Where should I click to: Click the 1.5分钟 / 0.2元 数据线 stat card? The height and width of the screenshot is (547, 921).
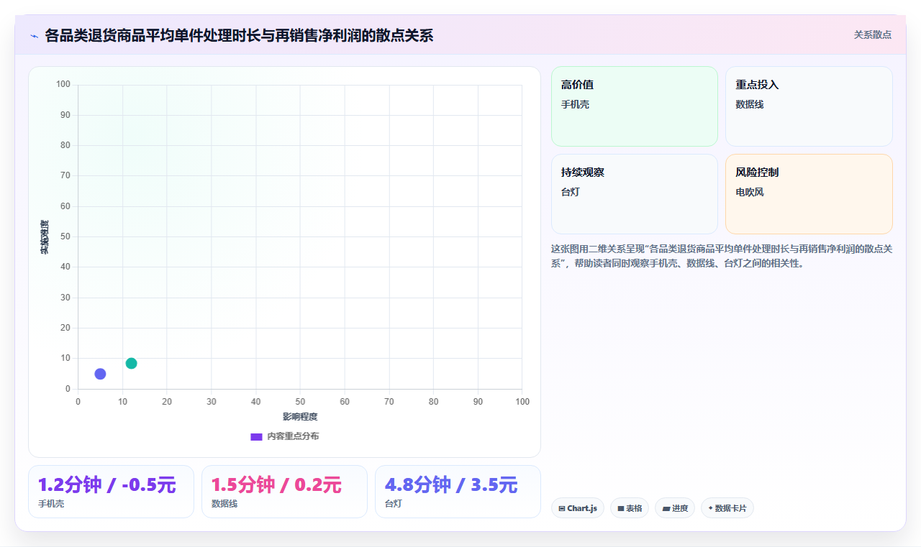coord(284,492)
